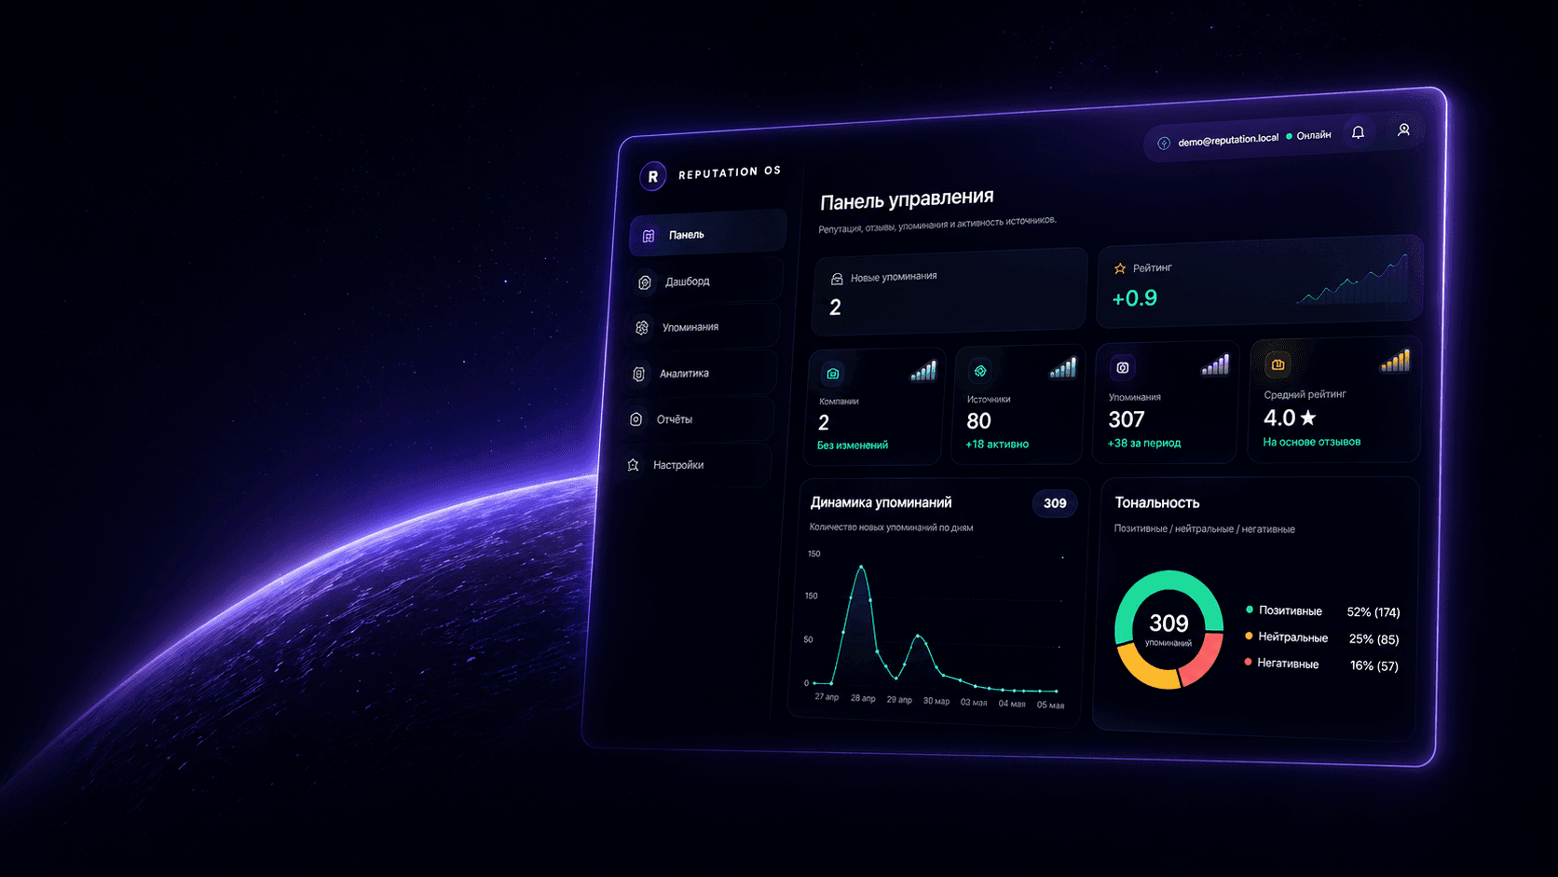Click the 28 апр axis label
The height and width of the screenshot is (877, 1558).
point(863,698)
